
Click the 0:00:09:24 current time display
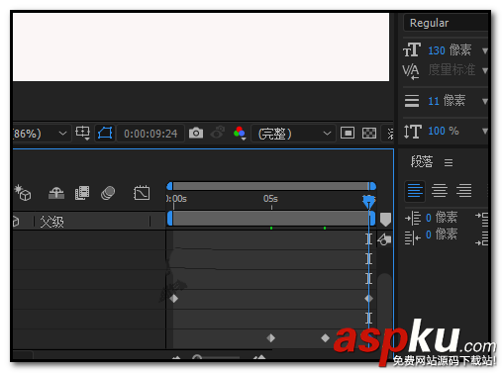(151, 134)
